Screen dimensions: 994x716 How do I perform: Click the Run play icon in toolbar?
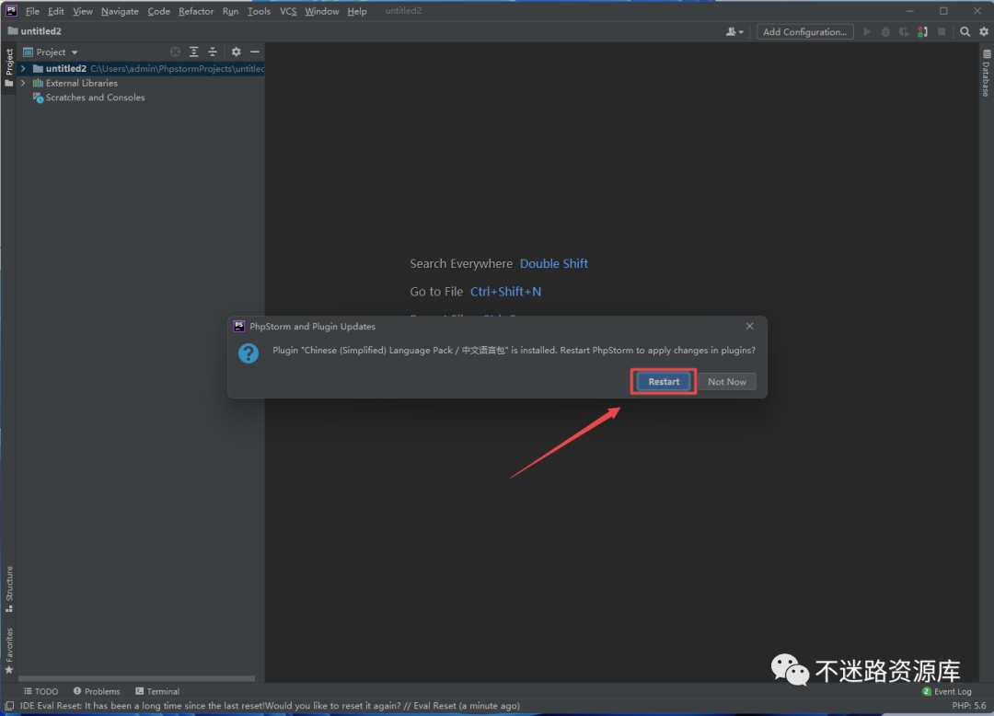(867, 31)
